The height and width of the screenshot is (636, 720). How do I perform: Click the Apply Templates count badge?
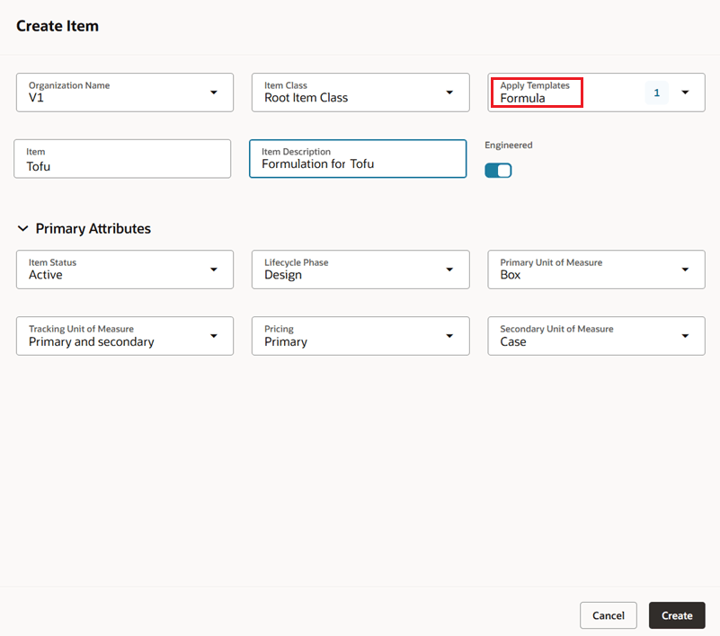pos(656,93)
